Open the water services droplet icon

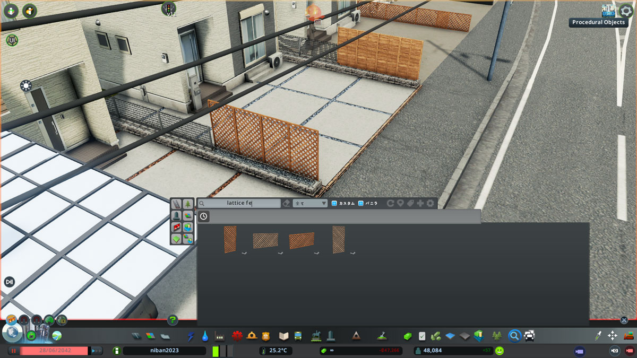coord(205,335)
